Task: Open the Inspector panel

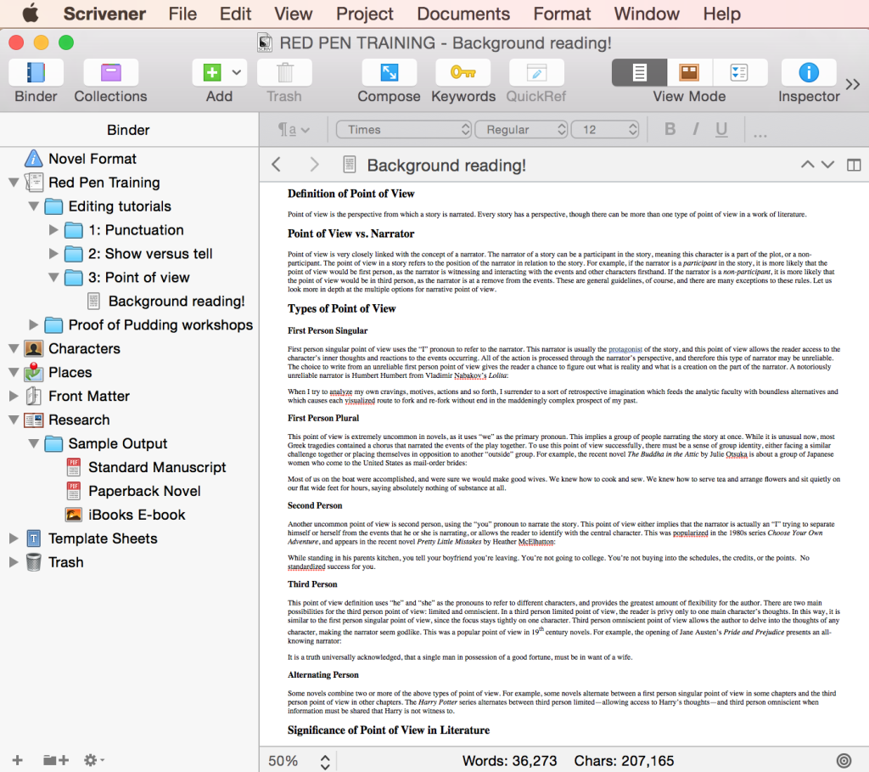Action: coord(809,73)
